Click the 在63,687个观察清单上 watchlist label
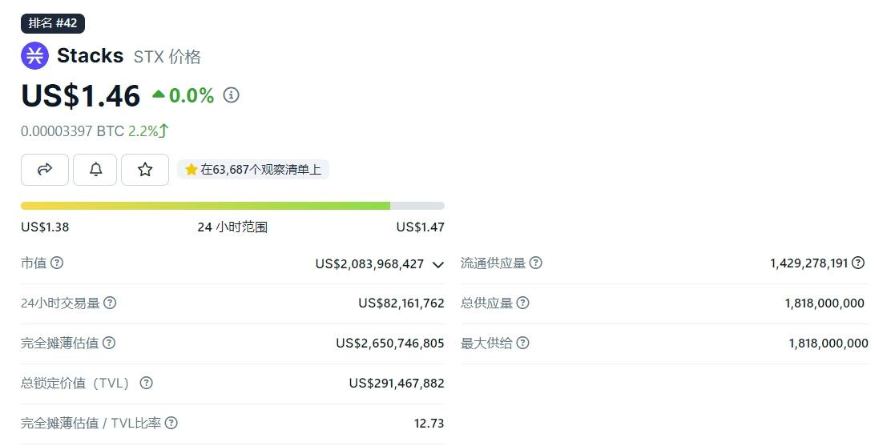 click(x=253, y=169)
